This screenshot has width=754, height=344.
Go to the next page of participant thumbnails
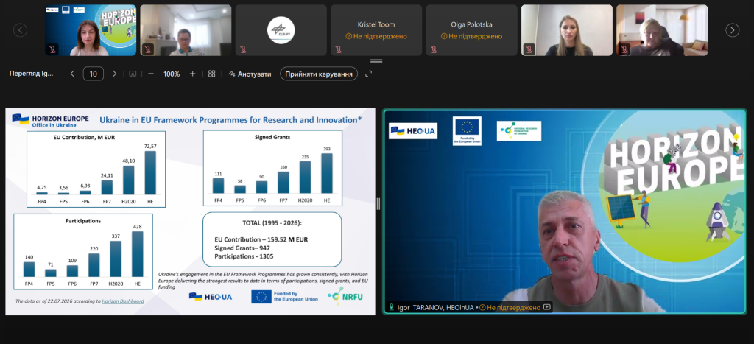[732, 30]
